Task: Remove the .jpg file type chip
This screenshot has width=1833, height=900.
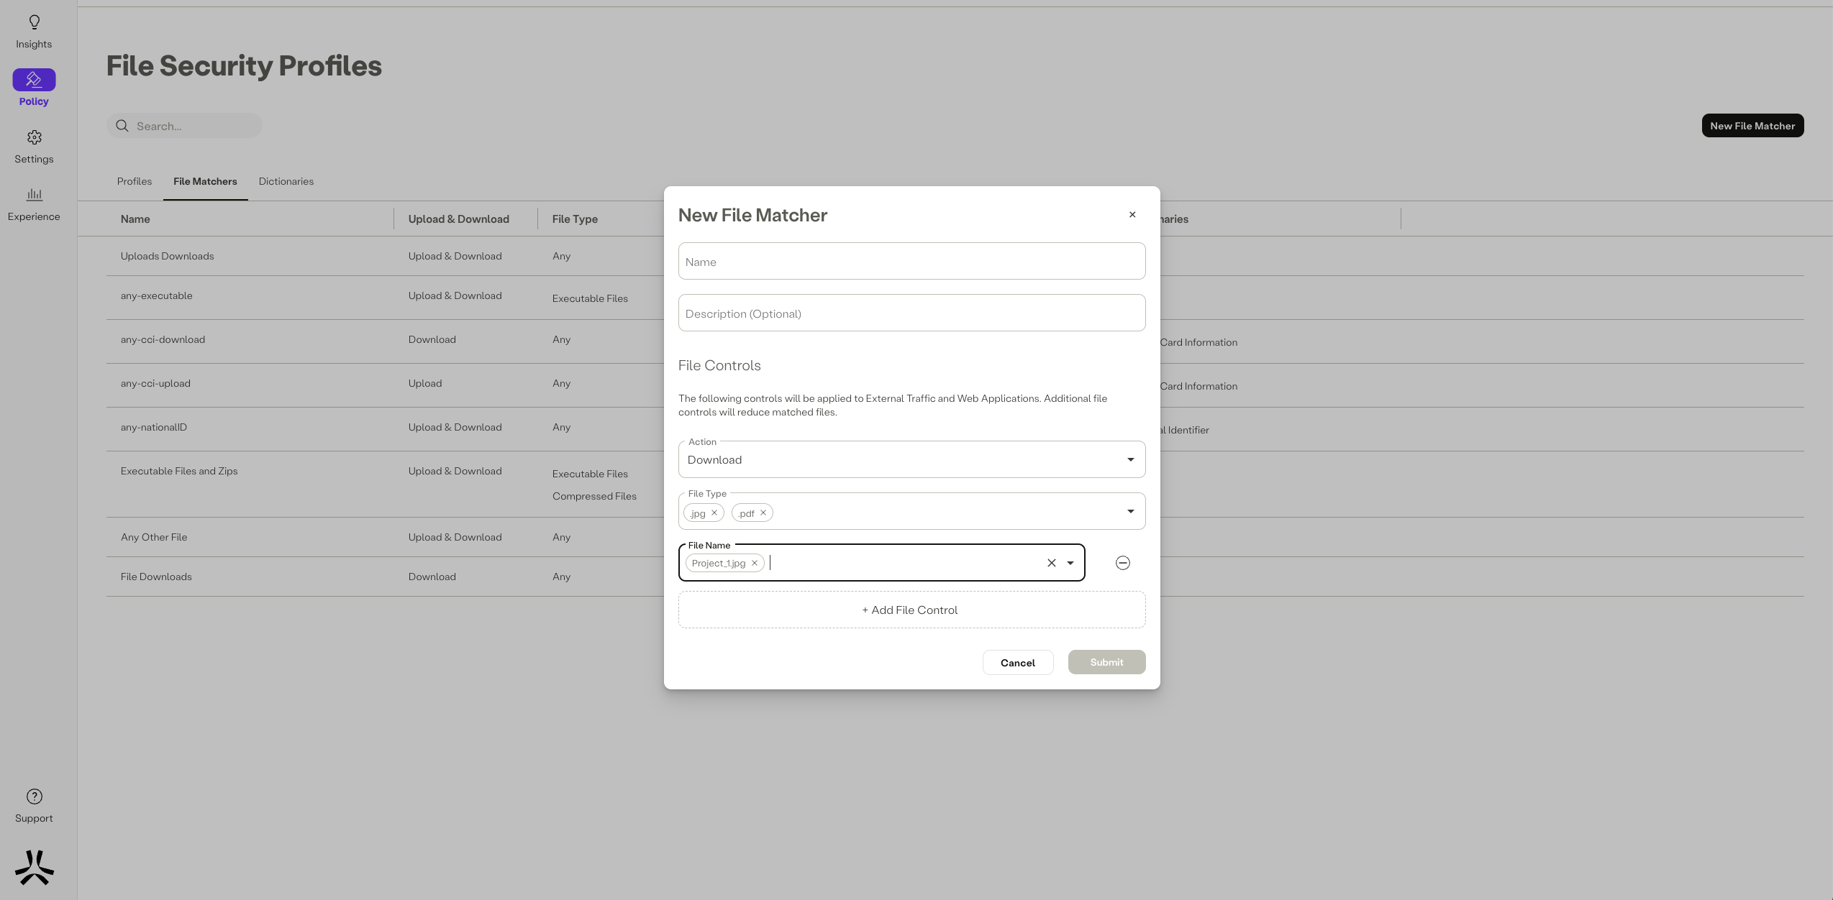Action: 714,513
